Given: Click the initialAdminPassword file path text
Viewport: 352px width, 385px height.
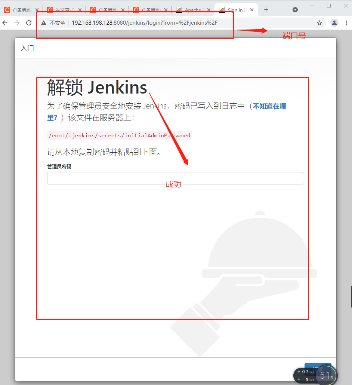Looking at the screenshot, I should (120, 135).
